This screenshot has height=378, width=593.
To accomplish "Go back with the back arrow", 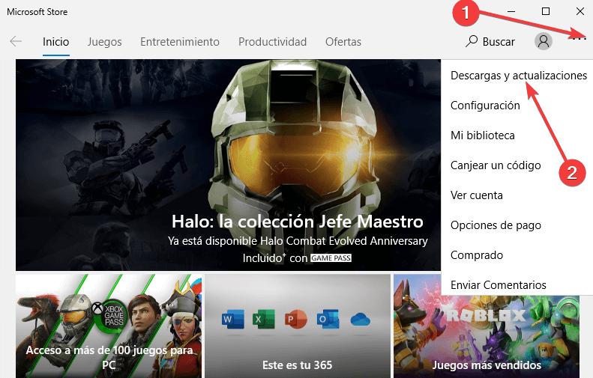I will pyautogui.click(x=16, y=41).
